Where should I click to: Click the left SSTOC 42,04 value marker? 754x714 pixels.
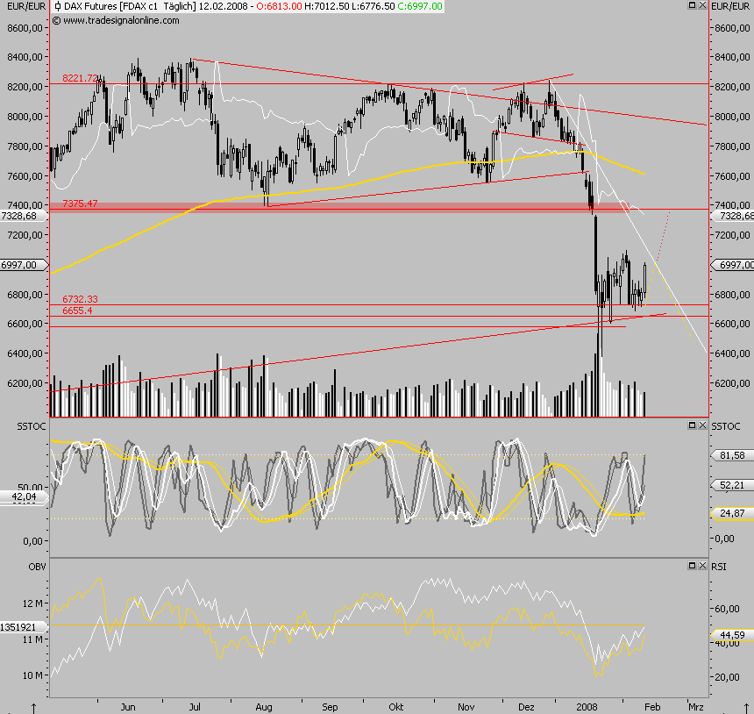(23, 496)
